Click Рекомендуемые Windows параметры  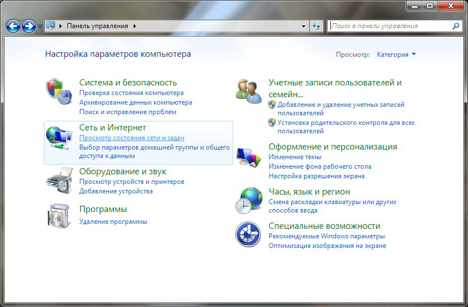click(x=326, y=236)
